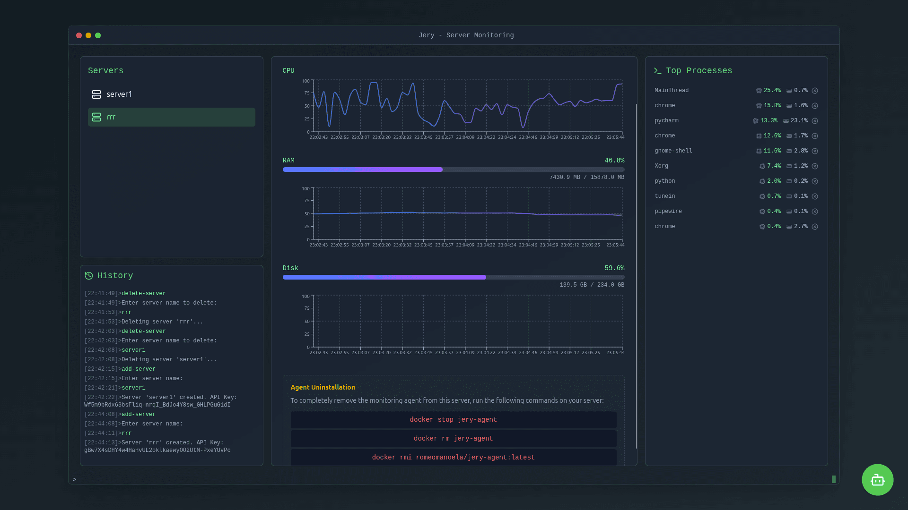Click the History clock icon

coord(89,276)
